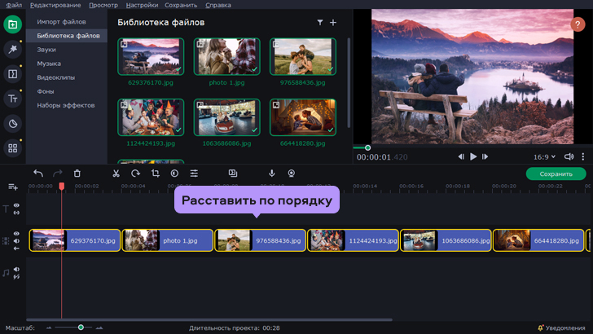The image size is (593, 334).
Task: Click the timeline zoom scale slider handle
Action: pos(81,327)
